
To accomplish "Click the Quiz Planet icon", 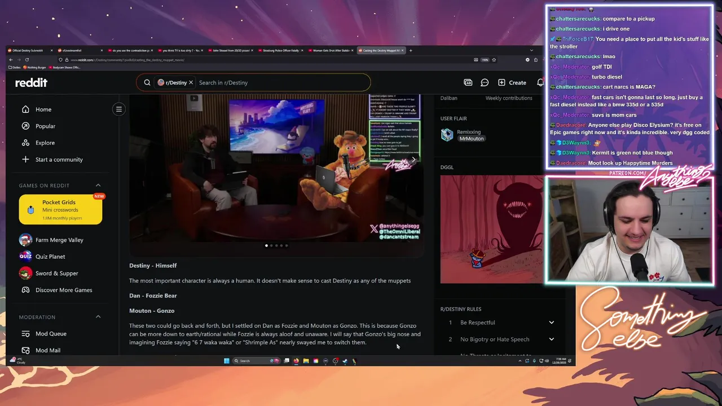I will (x=25, y=257).
